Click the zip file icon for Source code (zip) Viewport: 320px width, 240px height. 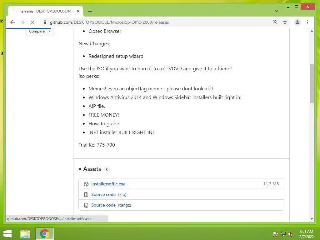[86, 194]
